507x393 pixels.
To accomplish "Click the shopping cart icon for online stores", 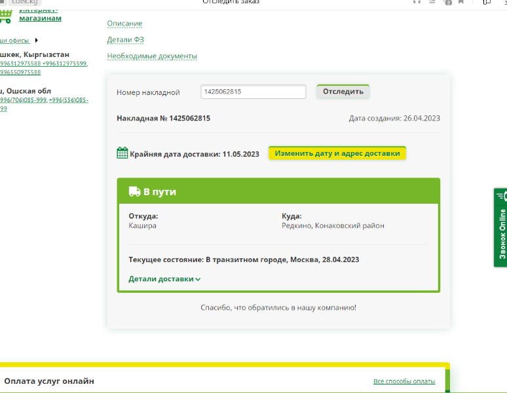I will click(x=5, y=14).
